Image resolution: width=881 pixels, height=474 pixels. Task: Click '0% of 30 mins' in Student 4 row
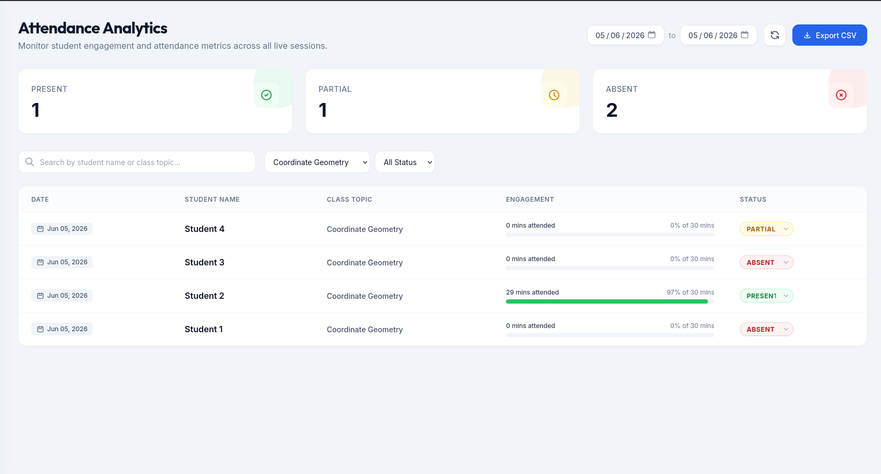pos(692,226)
